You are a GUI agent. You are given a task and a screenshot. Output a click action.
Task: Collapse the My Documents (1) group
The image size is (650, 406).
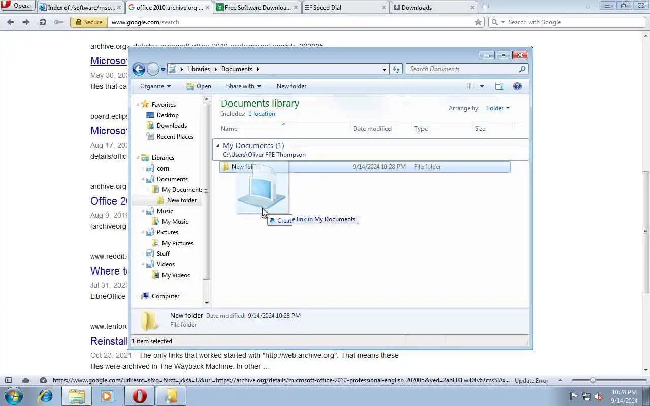tap(218, 146)
